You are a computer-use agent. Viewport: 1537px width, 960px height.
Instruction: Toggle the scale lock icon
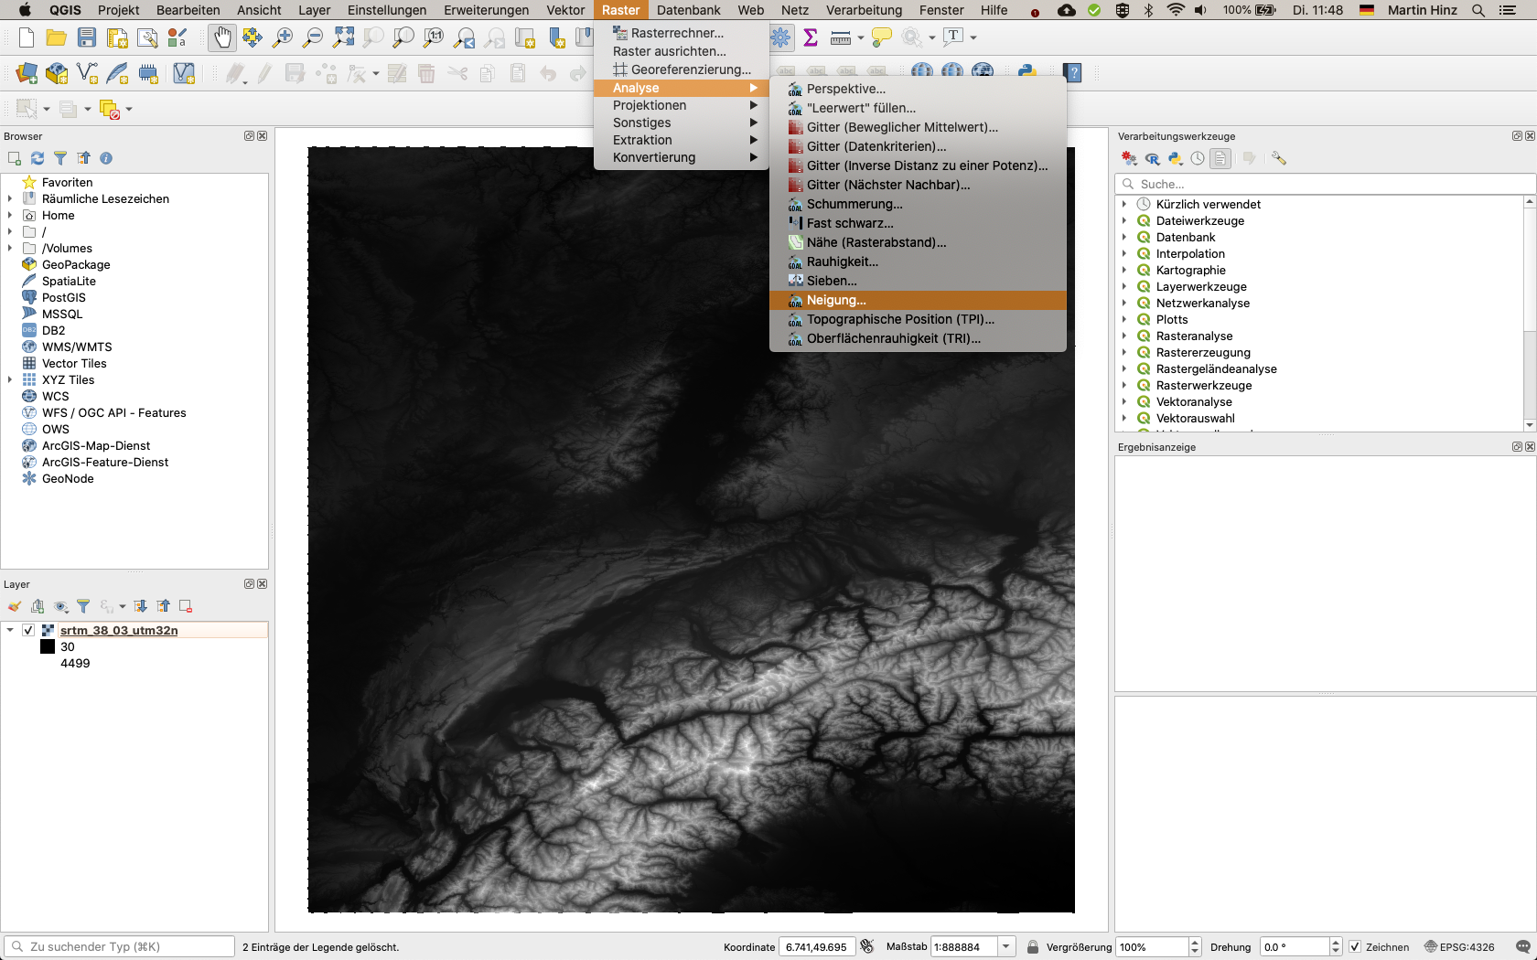pyautogui.click(x=1033, y=947)
